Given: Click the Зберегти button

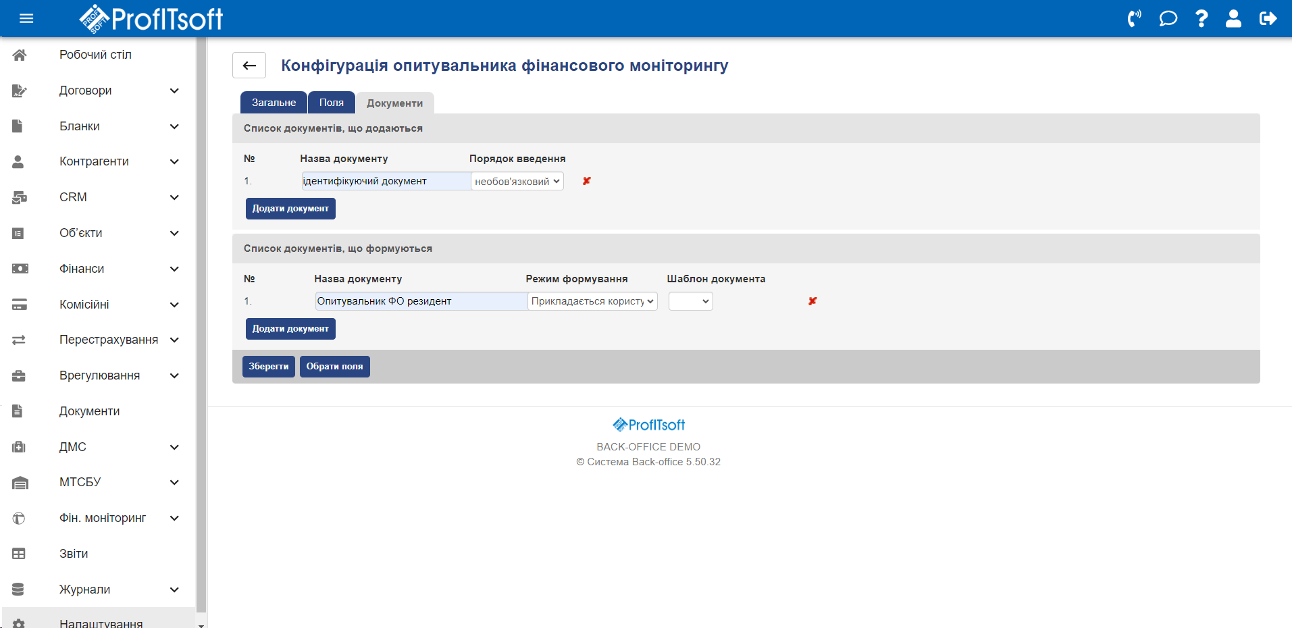Looking at the screenshot, I should click(268, 367).
